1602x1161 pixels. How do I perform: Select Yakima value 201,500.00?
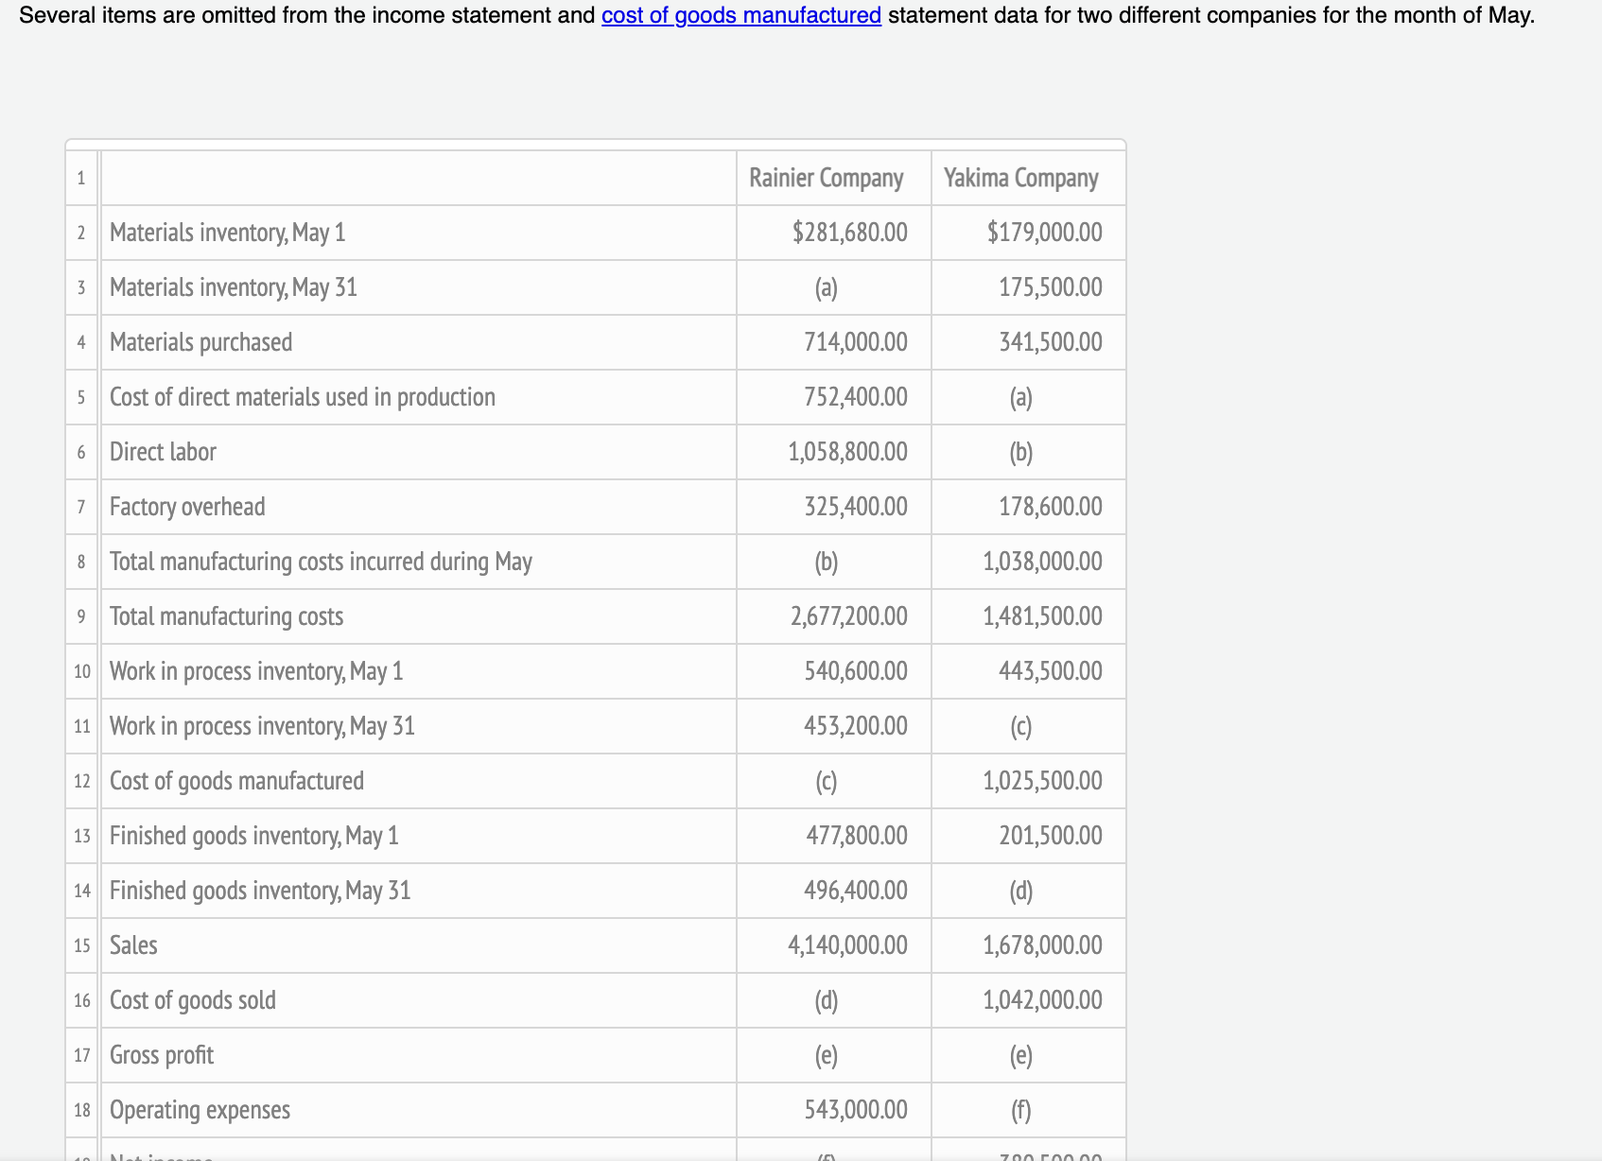click(1051, 836)
